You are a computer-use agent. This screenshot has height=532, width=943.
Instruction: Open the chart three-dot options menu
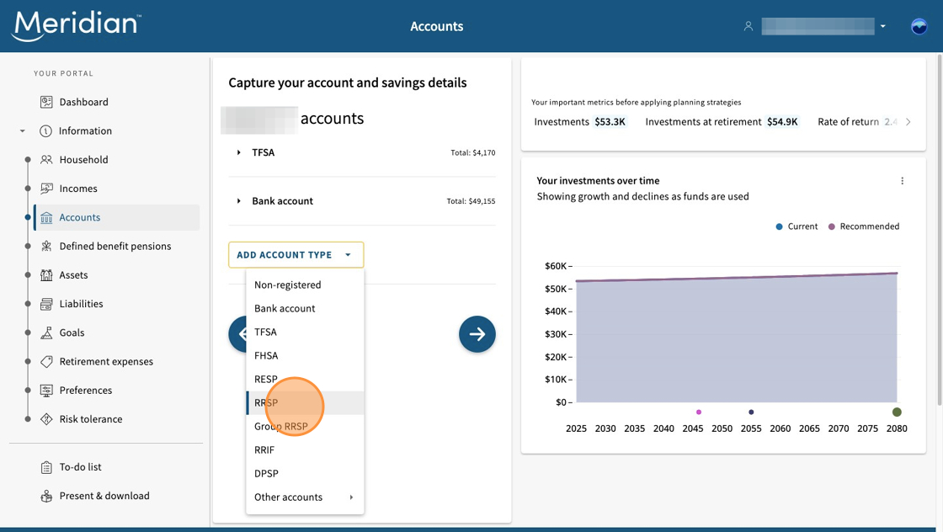[x=902, y=181]
